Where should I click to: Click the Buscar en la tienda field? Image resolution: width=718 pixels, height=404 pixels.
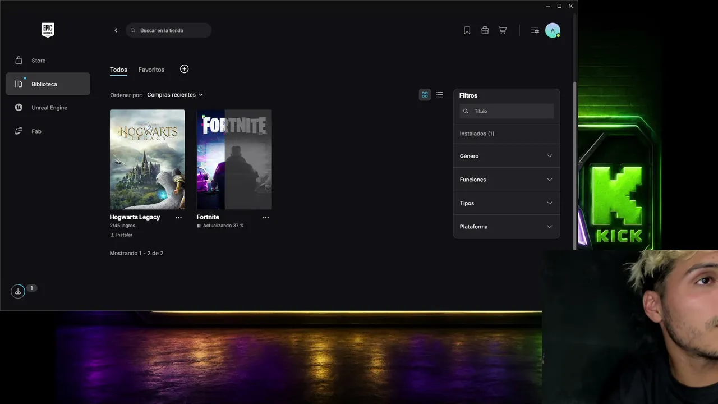pyautogui.click(x=169, y=30)
